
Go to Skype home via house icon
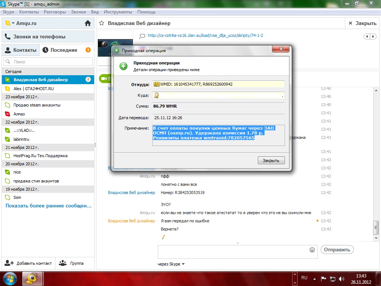[88, 23]
